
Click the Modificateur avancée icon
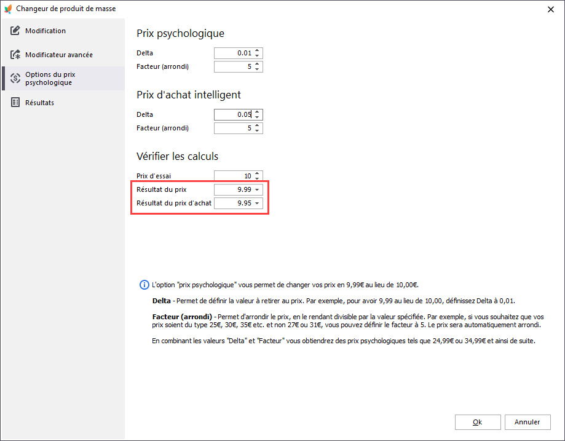pyautogui.click(x=15, y=55)
